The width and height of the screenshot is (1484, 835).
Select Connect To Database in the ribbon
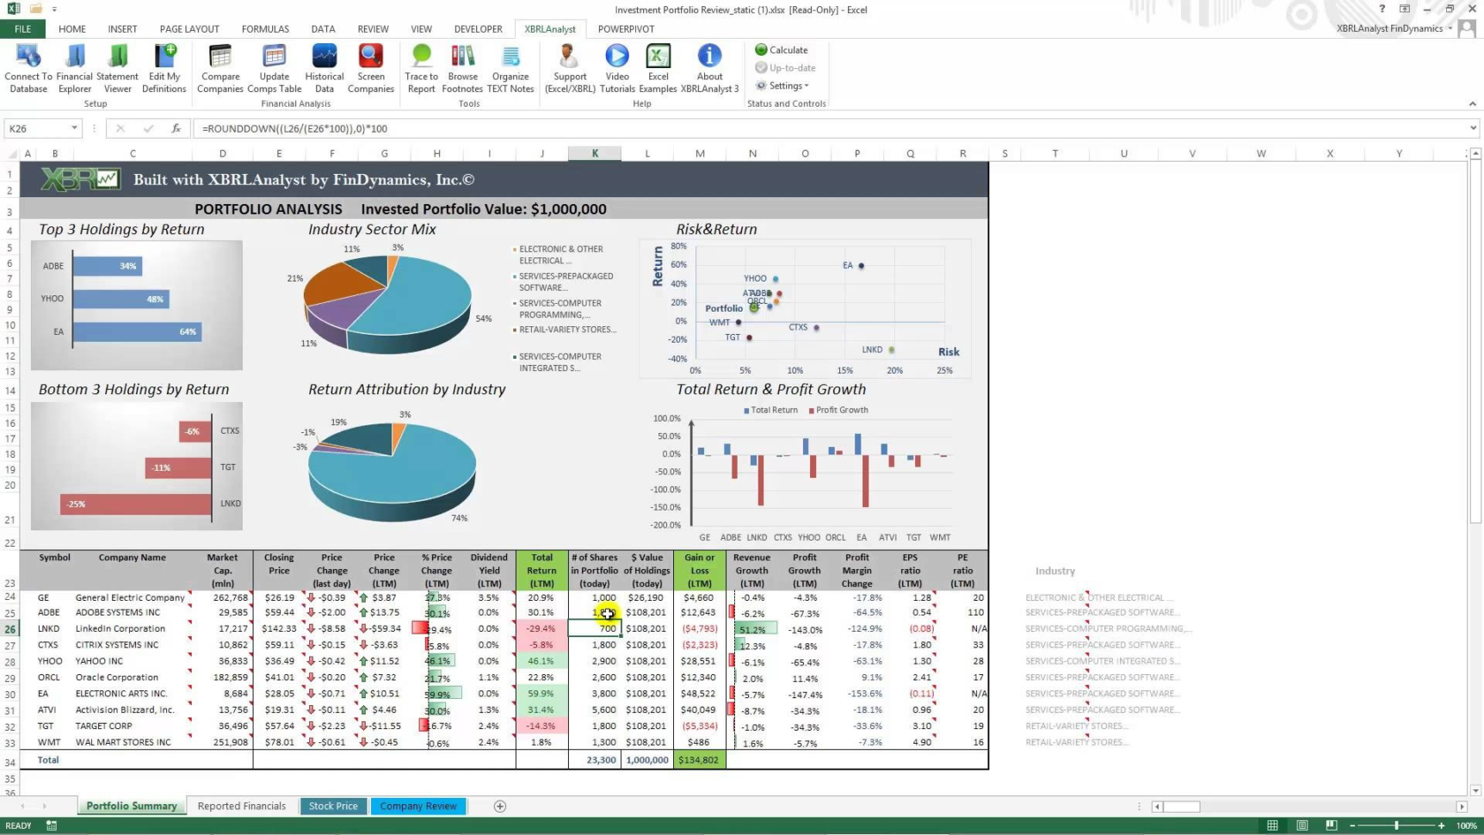[28, 69]
